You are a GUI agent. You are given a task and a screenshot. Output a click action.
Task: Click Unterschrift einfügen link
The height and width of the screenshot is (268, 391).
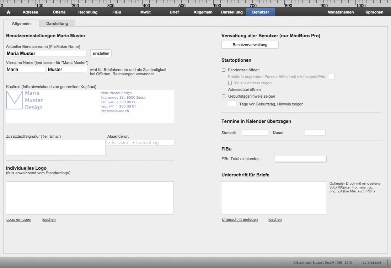(x=240, y=219)
